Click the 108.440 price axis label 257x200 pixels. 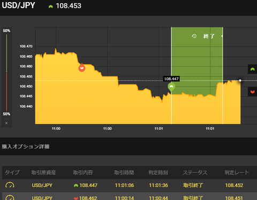pyautogui.click(x=26, y=106)
